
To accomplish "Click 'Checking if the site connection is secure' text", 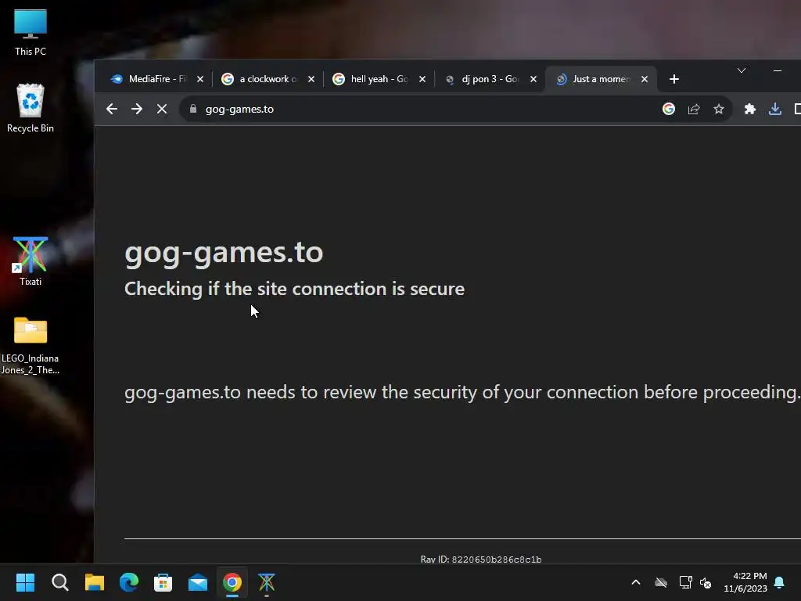I will [x=294, y=289].
